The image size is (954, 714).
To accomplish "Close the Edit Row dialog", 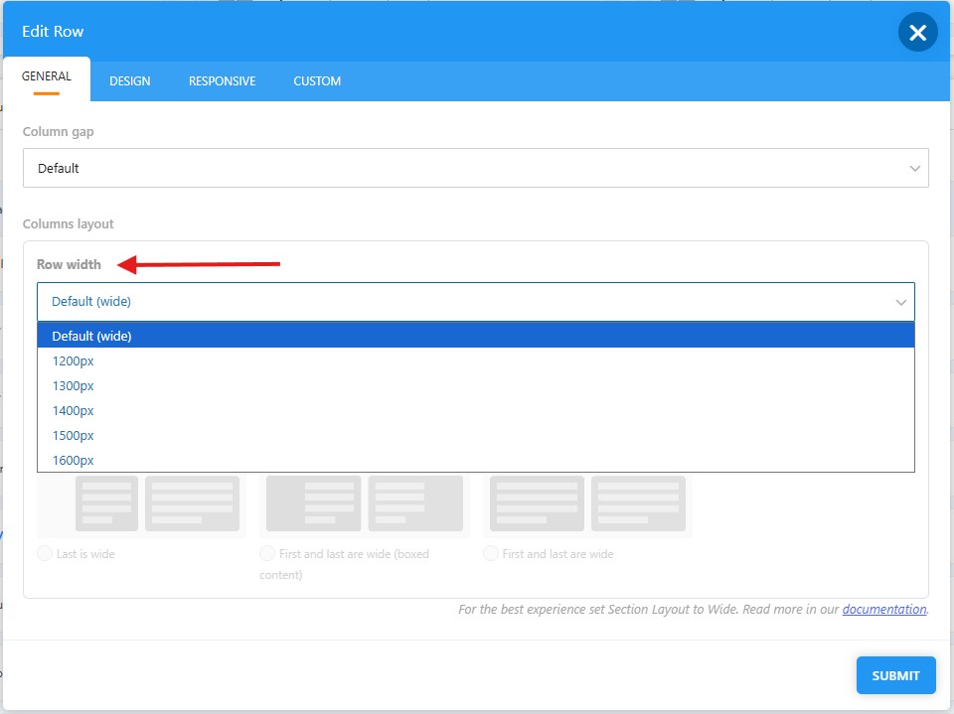I will pyautogui.click(x=917, y=32).
